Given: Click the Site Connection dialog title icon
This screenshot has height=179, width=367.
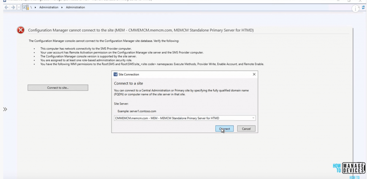Looking at the screenshot, I should (115, 74).
